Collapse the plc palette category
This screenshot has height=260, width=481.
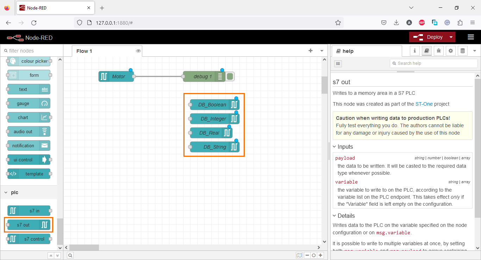(x=14, y=192)
